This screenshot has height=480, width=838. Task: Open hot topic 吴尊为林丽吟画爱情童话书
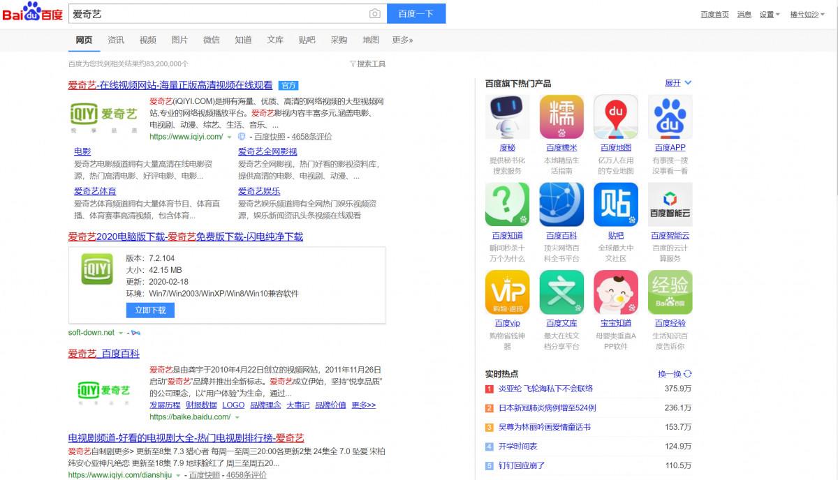tap(545, 427)
